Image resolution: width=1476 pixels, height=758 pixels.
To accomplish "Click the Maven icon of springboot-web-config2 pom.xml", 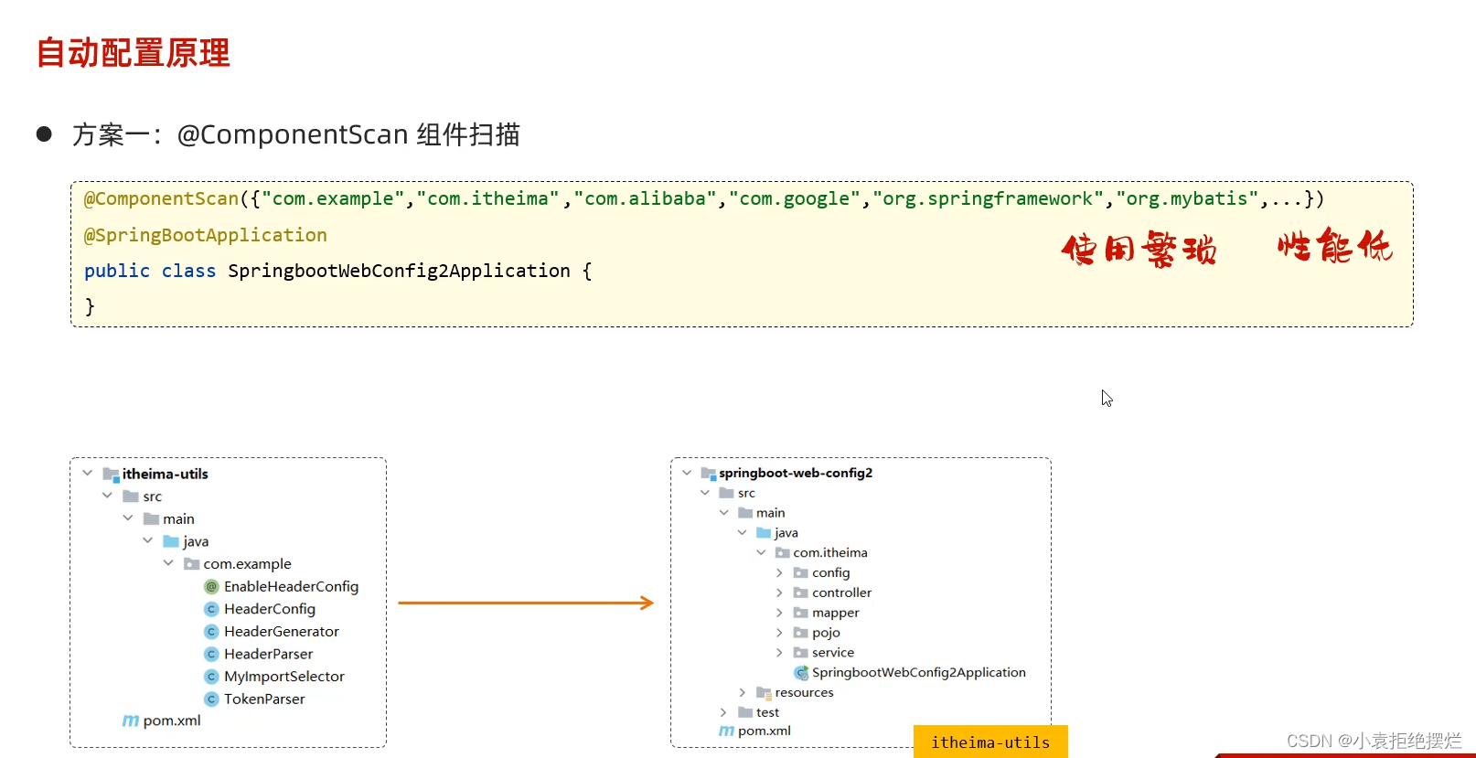I will click(x=726, y=731).
